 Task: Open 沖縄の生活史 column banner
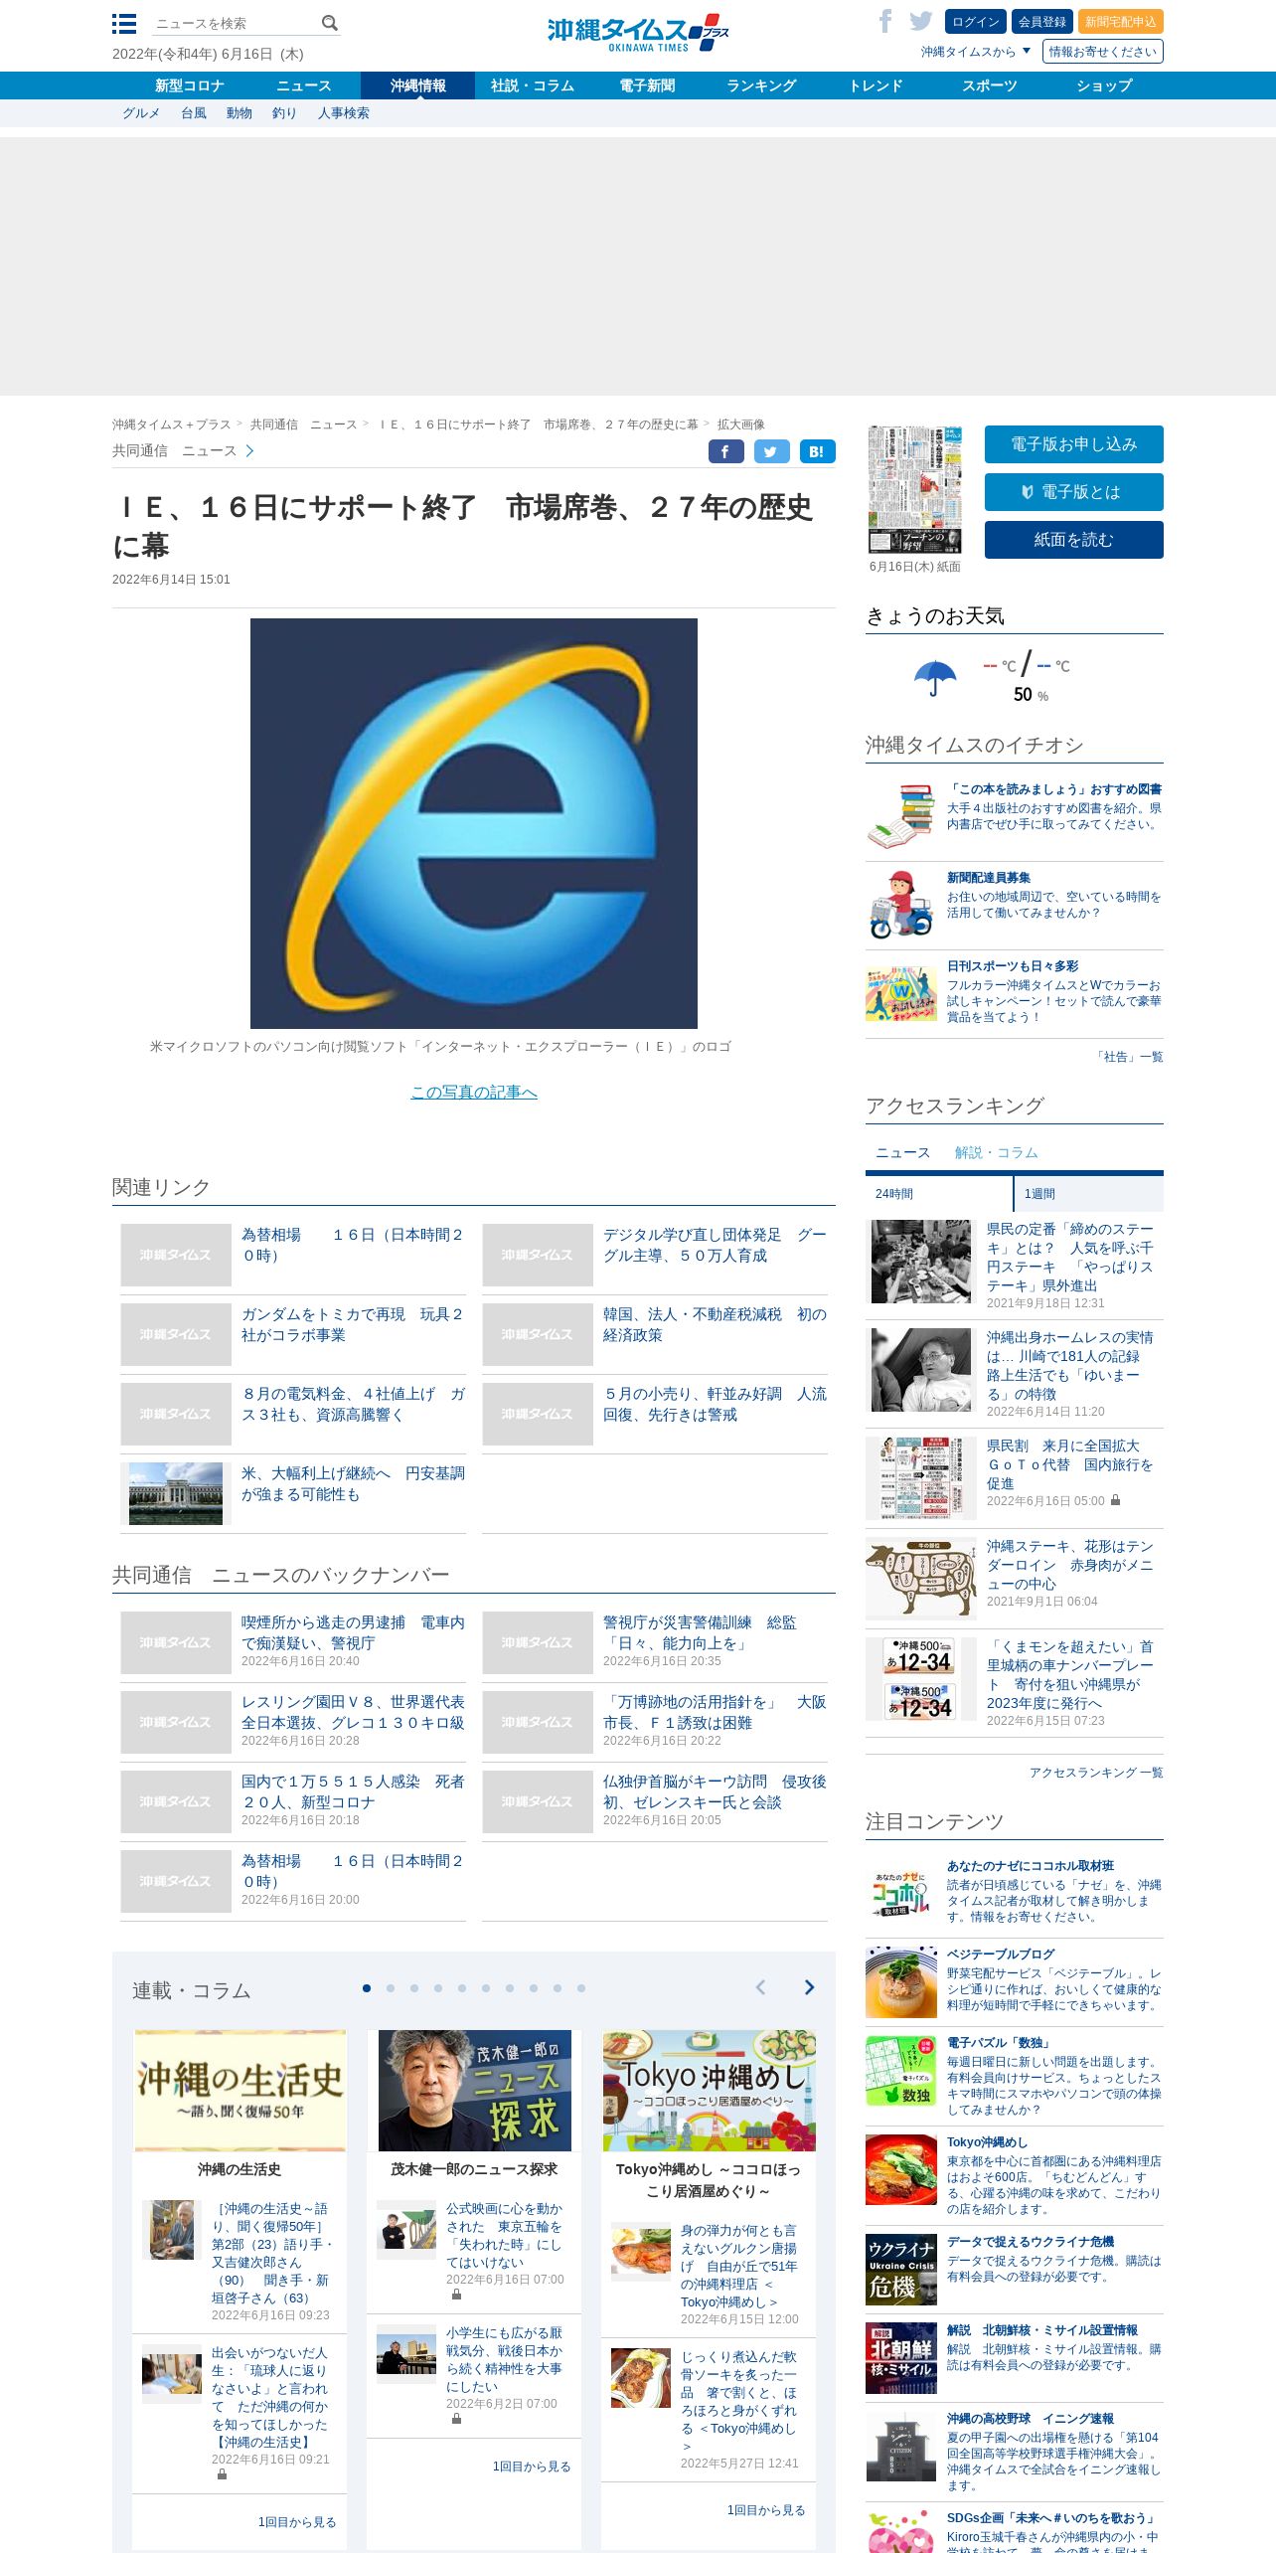click(x=239, y=2091)
